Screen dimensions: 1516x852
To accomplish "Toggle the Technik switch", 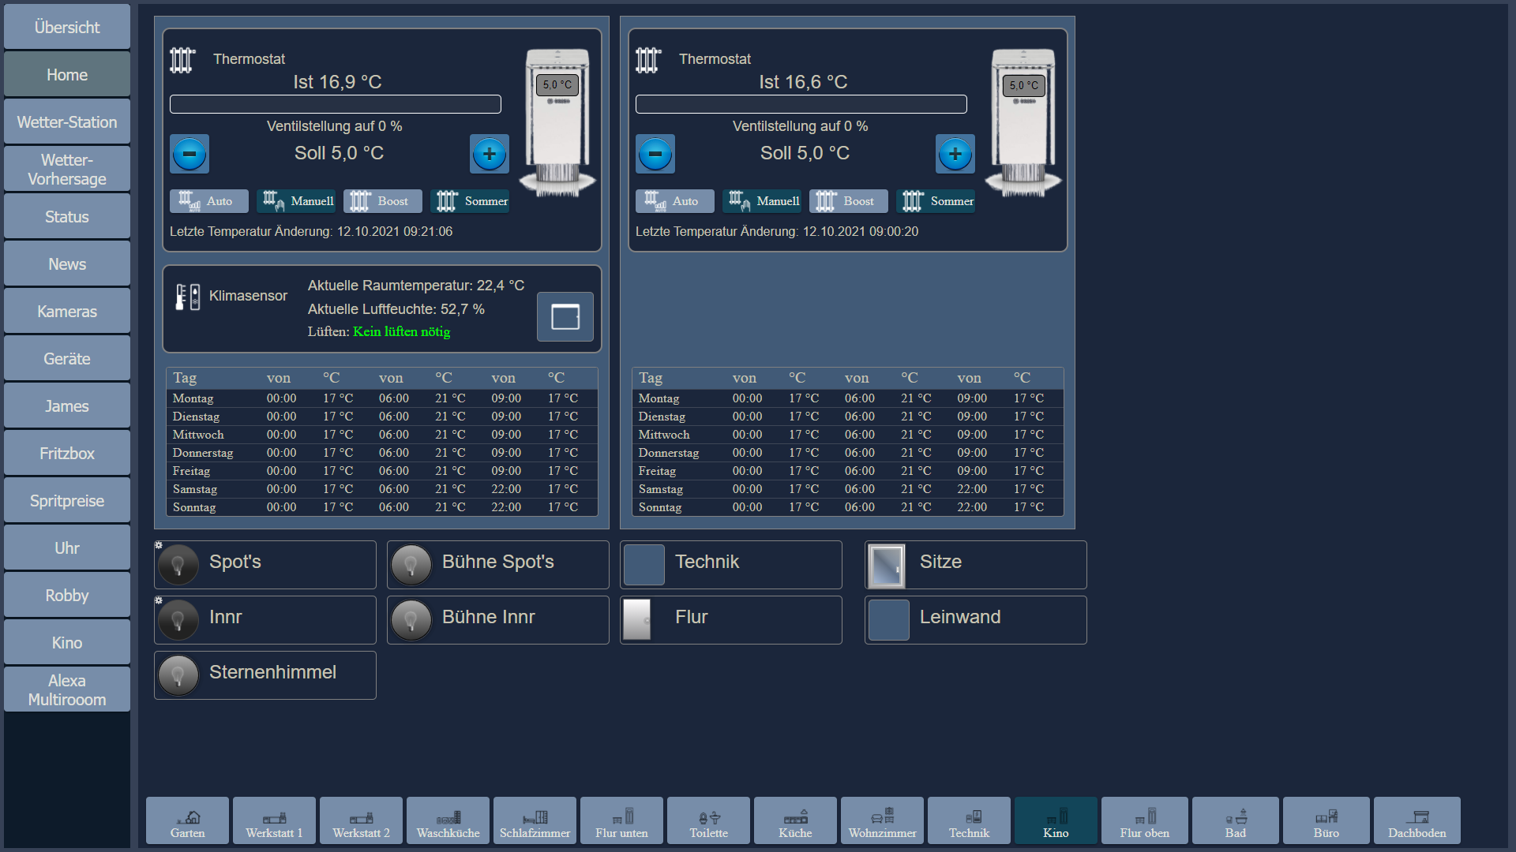I will click(x=644, y=565).
